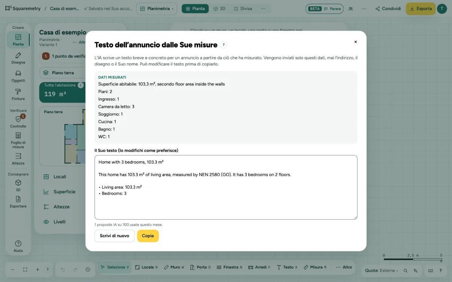Image resolution: width=452 pixels, height=282 pixels.
Task: Open Controllo verification in the sidebar
Action: click(18, 122)
